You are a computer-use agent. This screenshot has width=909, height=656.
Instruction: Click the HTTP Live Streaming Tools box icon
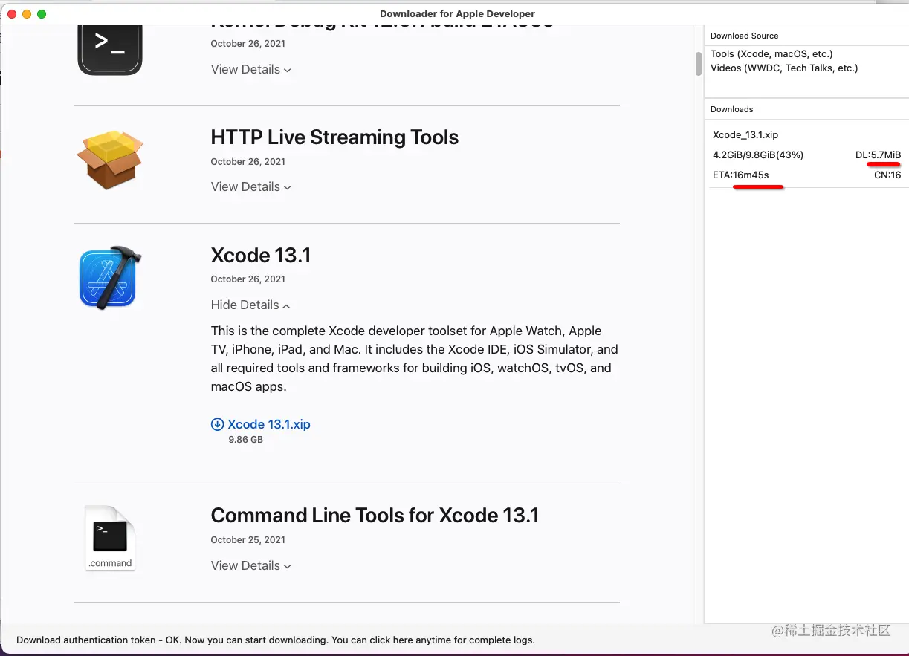[x=109, y=159]
